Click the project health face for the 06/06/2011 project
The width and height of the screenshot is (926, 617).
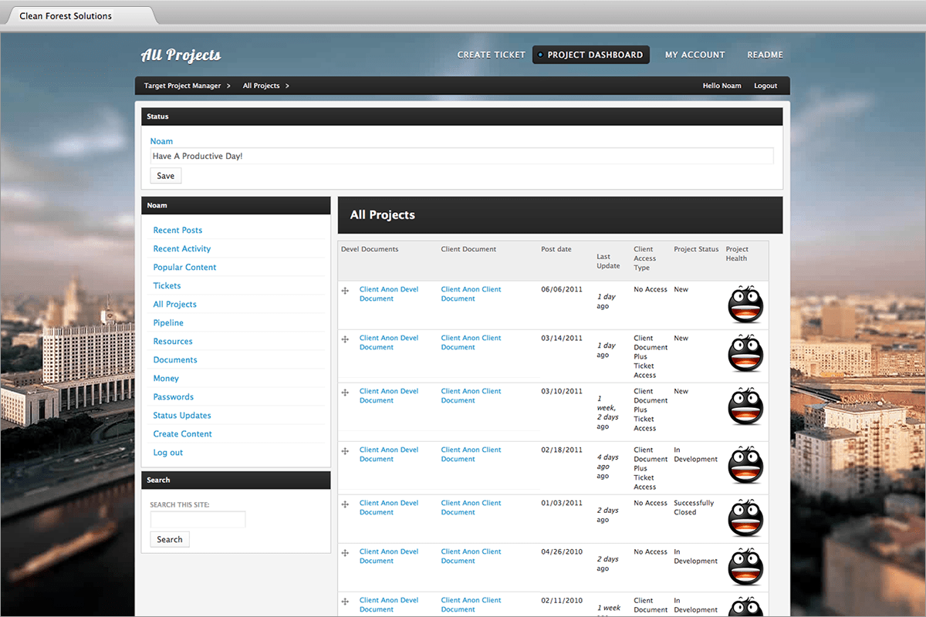pyautogui.click(x=745, y=305)
